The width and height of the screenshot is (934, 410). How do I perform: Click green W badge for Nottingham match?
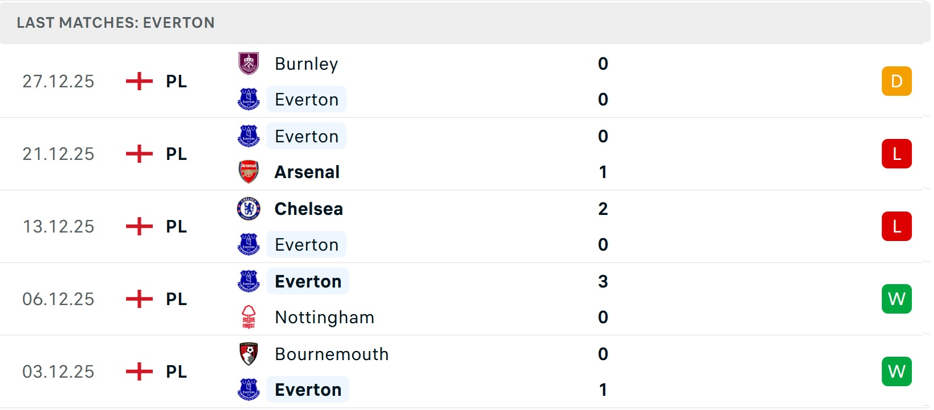click(x=897, y=299)
